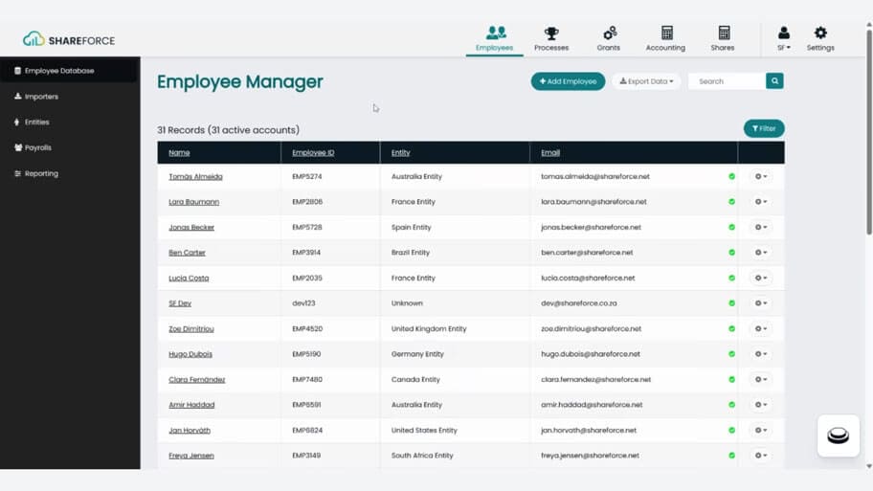Open actions gear menu for Lucia Costa
This screenshot has width=873, height=491.
click(x=761, y=278)
